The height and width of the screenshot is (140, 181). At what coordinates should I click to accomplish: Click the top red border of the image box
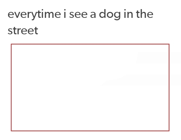tap(90, 44)
